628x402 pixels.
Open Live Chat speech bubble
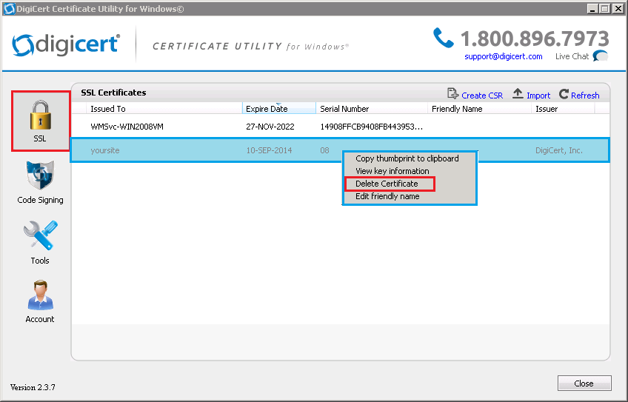pos(601,56)
